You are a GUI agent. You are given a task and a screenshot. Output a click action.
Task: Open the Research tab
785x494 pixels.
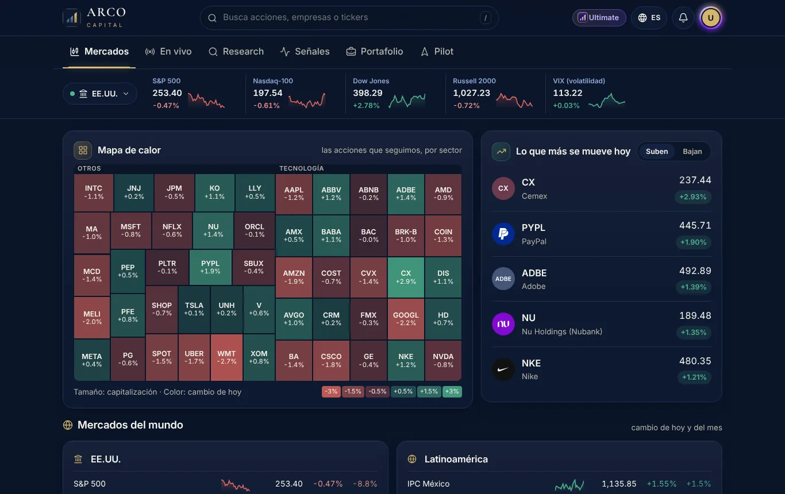point(236,52)
